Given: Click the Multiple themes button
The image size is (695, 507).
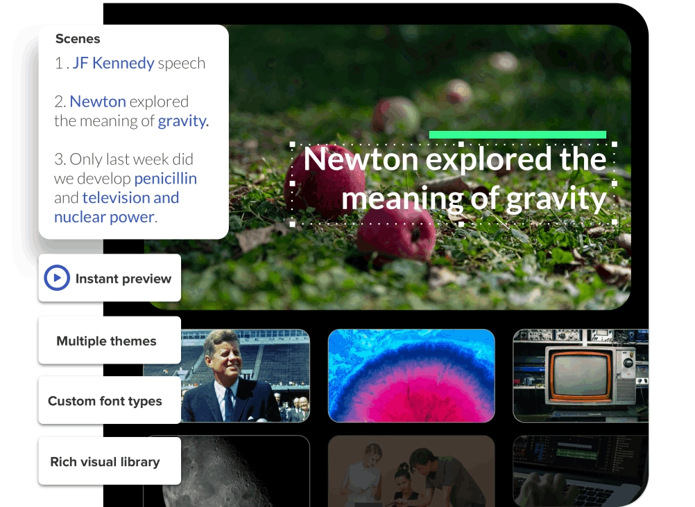Looking at the screenshot, I should point(108,340).
